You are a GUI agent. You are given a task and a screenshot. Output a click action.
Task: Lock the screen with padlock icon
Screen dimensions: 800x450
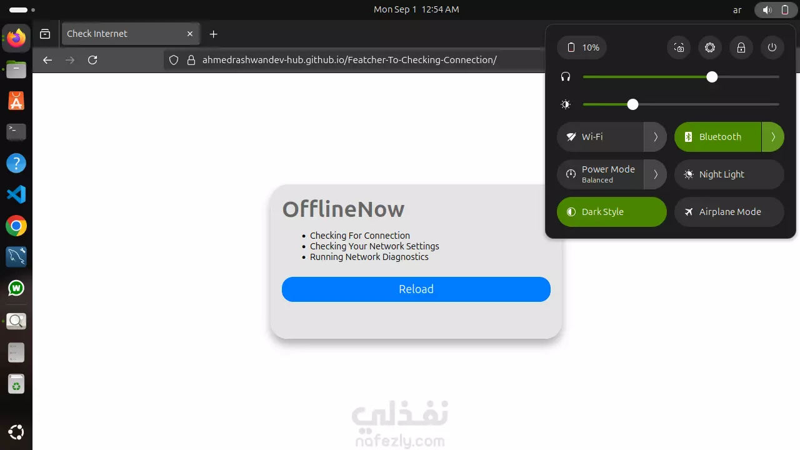pyautogui.click(x=741, y=47)
